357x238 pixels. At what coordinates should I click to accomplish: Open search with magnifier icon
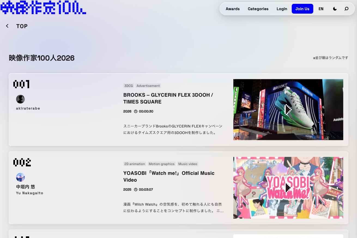pyautogui.click(x=346, y=9)
